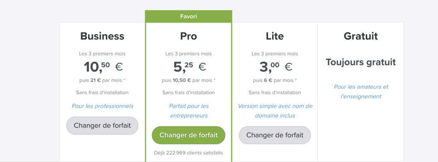Click puis 21 € par mois text
The image size is (438, 162).
(x=102, y=80)
